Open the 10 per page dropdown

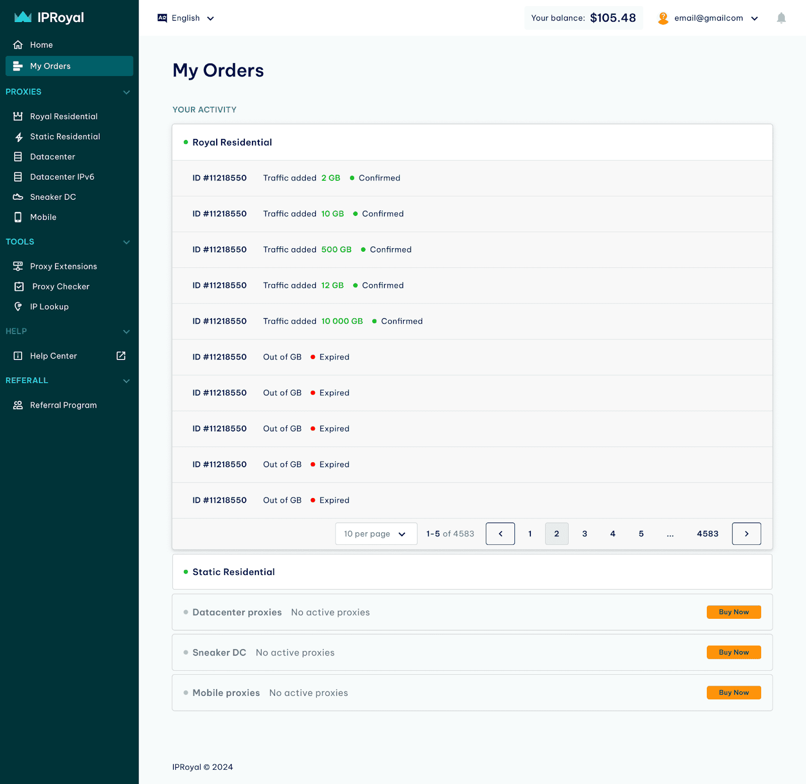tap(376, 534)
